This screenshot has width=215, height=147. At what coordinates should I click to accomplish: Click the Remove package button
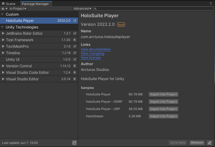click(197, 143)
